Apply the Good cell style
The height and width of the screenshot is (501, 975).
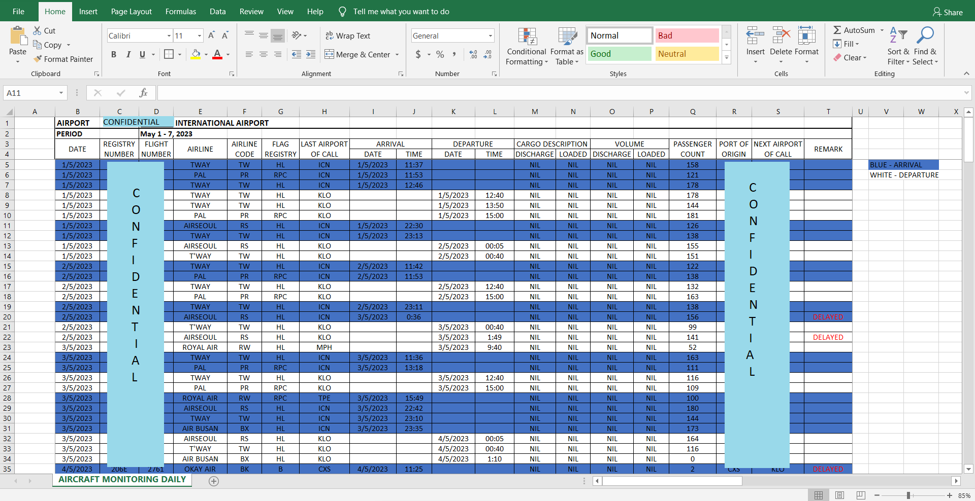(x=620, y=54)
